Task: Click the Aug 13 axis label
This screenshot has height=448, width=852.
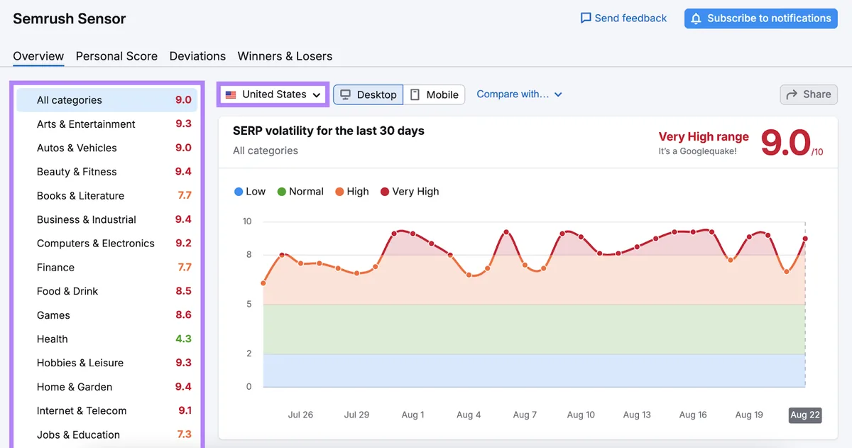Action: click(x=637, y=415)
